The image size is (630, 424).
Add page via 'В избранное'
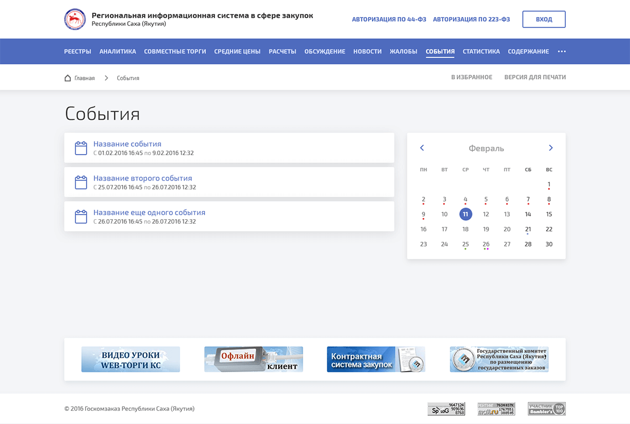471,77
